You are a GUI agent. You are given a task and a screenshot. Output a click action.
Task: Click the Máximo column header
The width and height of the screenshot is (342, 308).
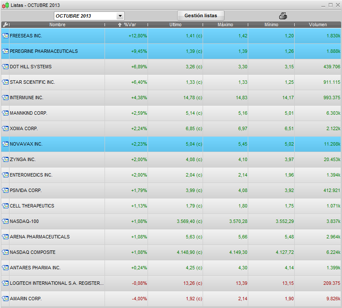click(x=225, y=25)
